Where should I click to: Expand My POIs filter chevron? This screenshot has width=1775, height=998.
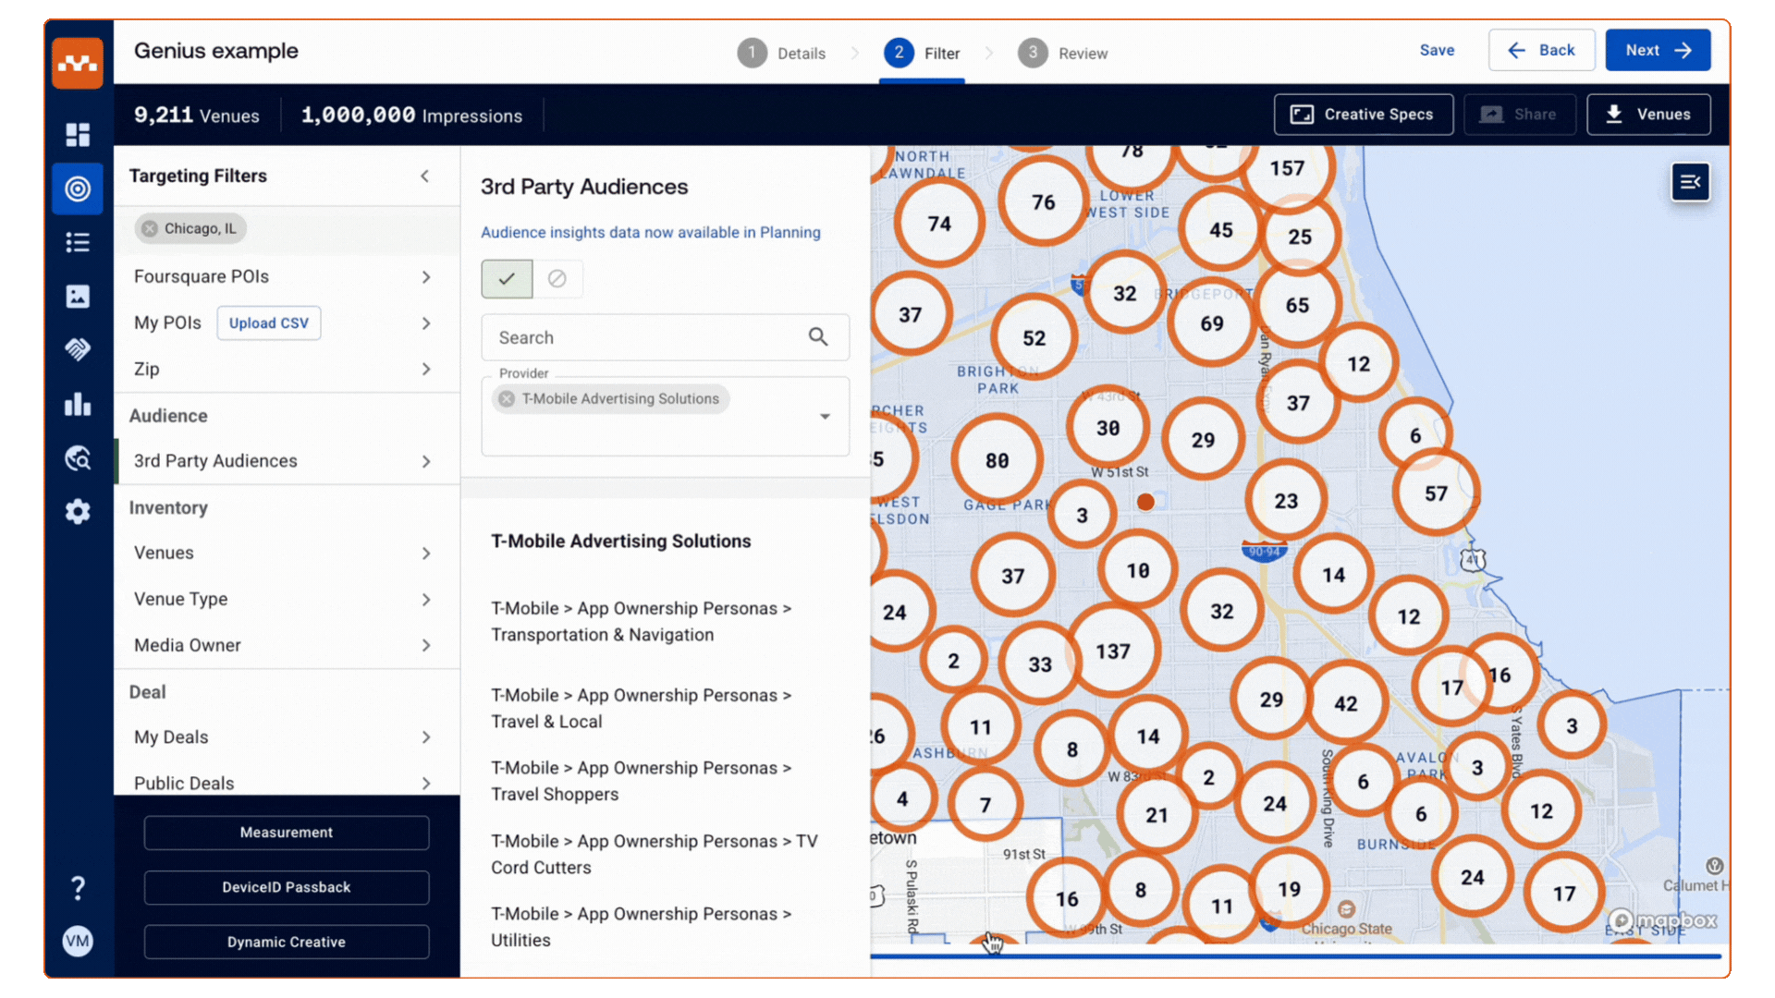click(425, 323)
